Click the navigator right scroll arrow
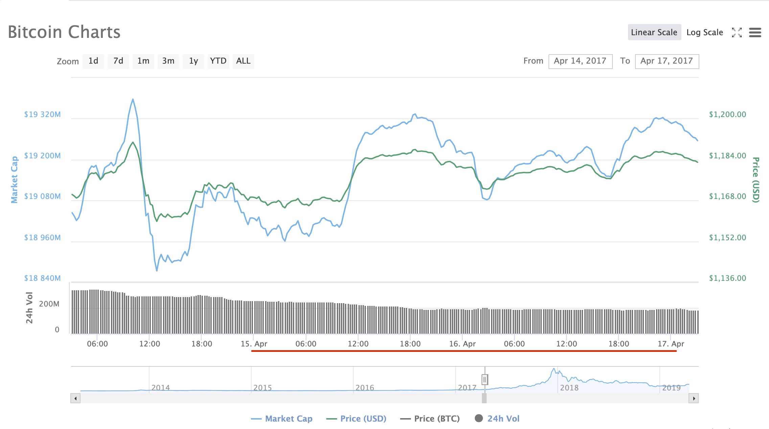This screenshot has height=429, width=769. pos(694,398)
